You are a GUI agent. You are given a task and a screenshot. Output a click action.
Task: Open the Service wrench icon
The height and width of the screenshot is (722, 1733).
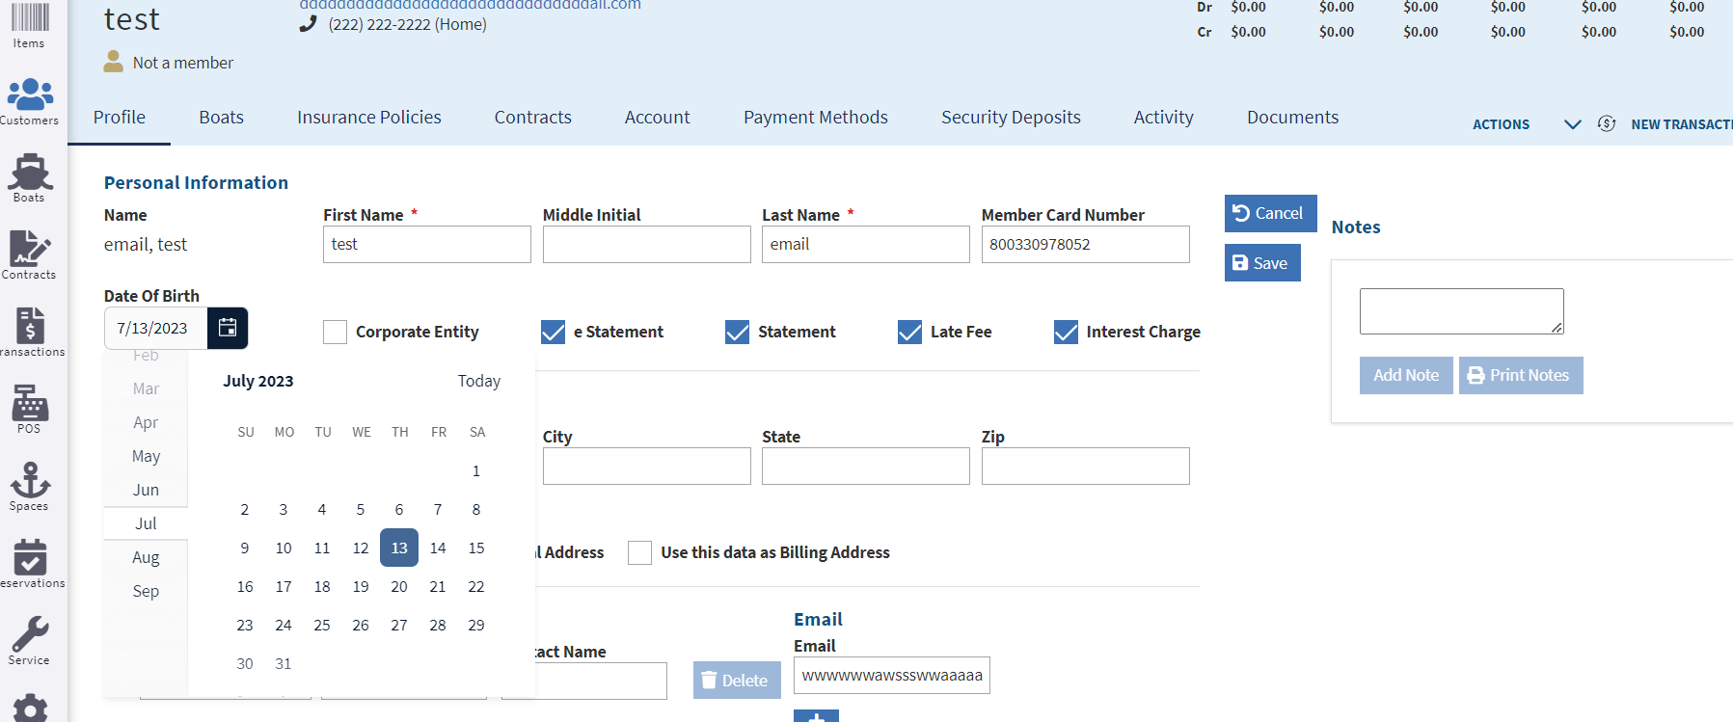tap(30, 640)
